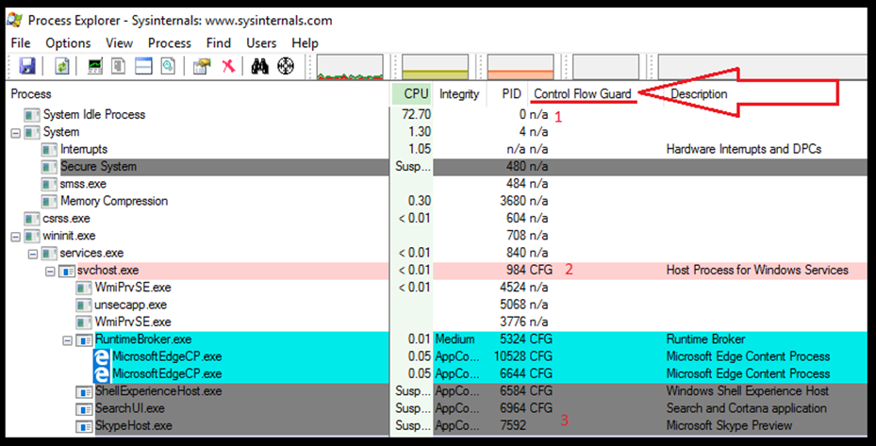The image size is (876, 446).
Task: Sort by the Control Flow Guard column header
Action: 583,94
